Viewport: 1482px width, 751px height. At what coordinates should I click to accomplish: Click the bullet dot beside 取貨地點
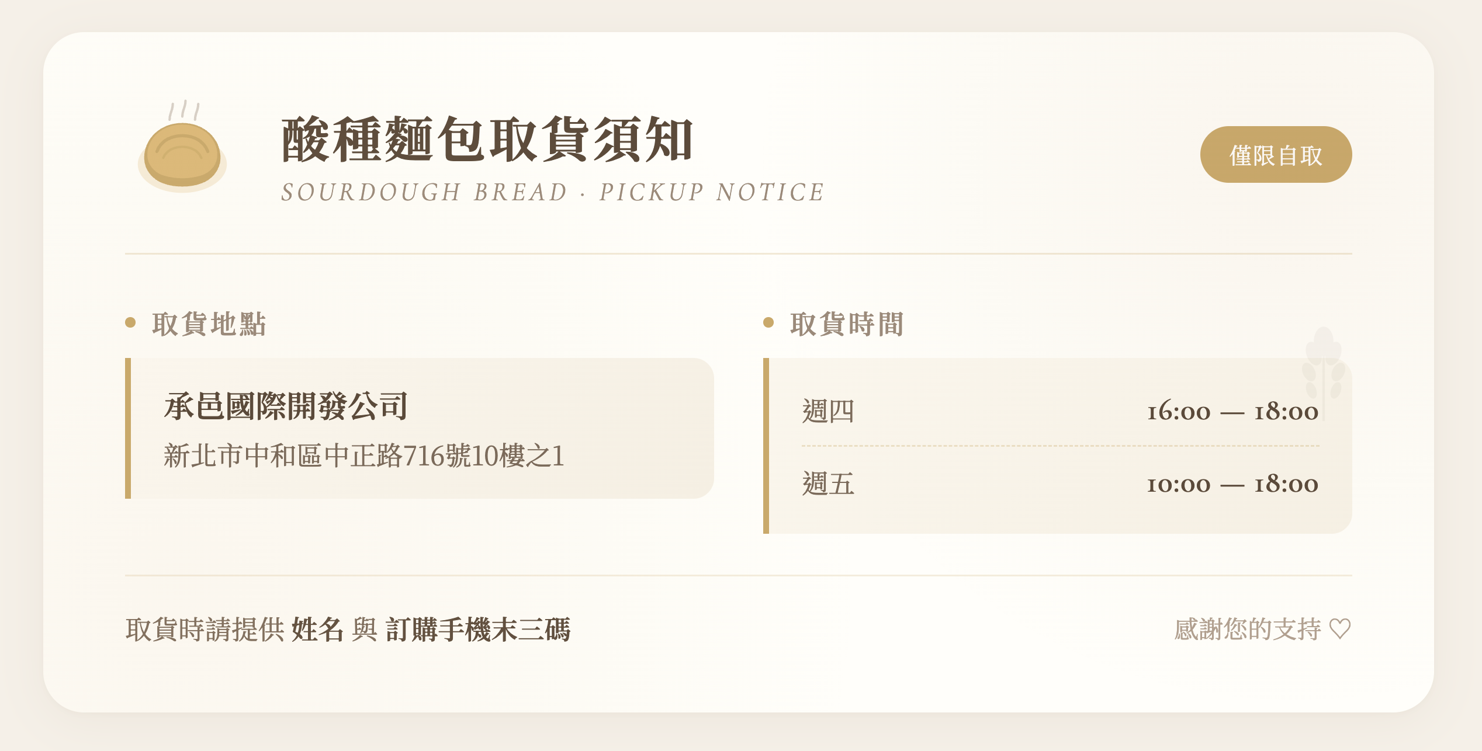pos(130,322)
